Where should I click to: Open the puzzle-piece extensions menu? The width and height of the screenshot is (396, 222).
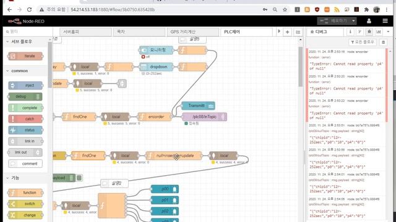[366, 10]
